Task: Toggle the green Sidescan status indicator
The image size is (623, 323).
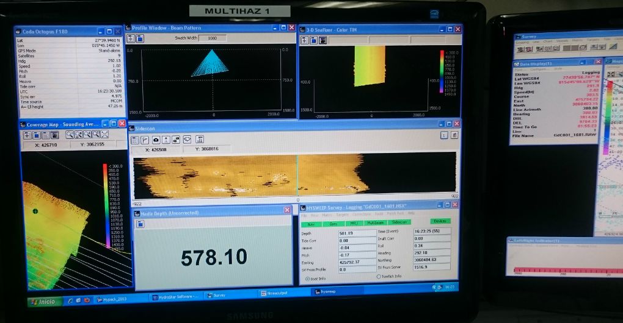Action: [x=396, y=222]
